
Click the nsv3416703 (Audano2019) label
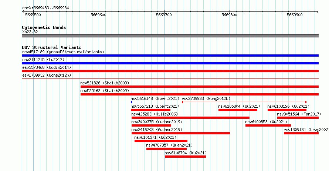(x=157, y=130)
